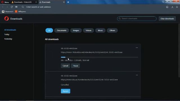180x101 pixels.
Task: Select All downloads in sidebar
Action: pyautogui.click(x=10, y=30)
